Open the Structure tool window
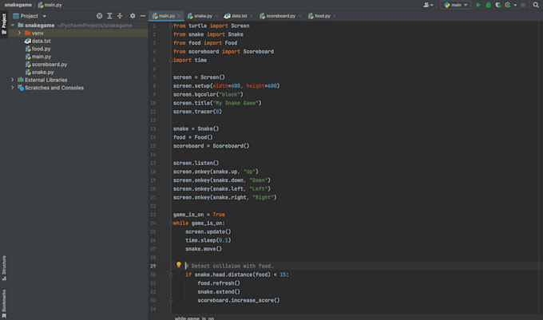 (4, 268)
